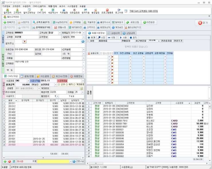Image resolution: width=212 pixels, height=169 pixels.
Task: Toggle the green checkbox beside 계좌번호
Action: point(82,88)
